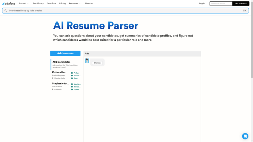Open the Questions page
253x142 pixels.
[x=51, y=3]
